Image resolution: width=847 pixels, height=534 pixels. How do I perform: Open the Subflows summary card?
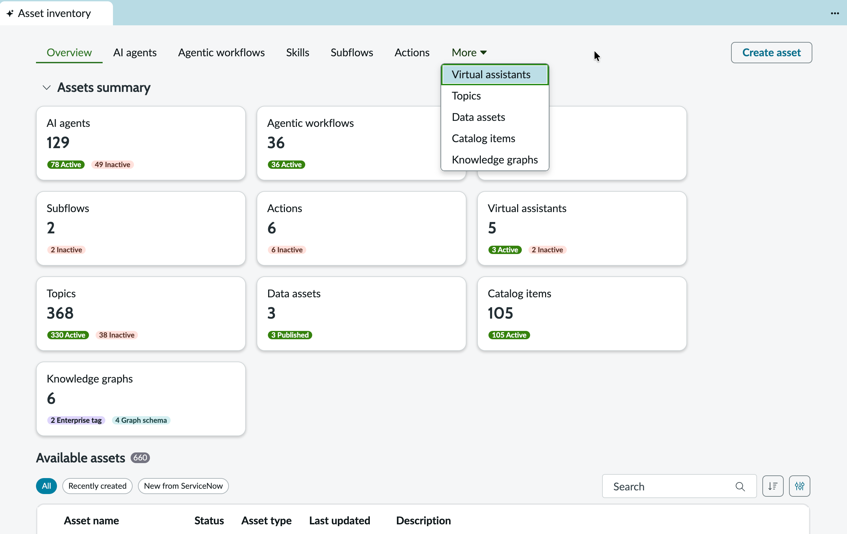coord(141,228)
